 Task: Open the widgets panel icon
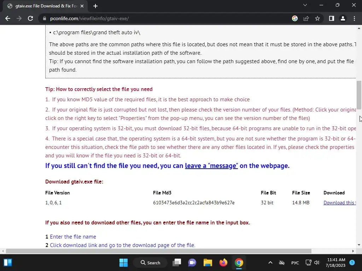pos(8,263)
